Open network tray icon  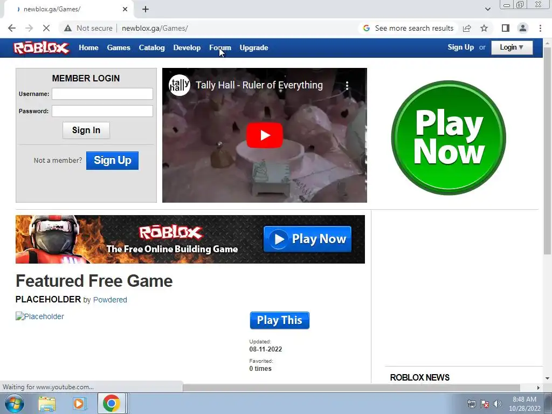[x=471, y=404]
